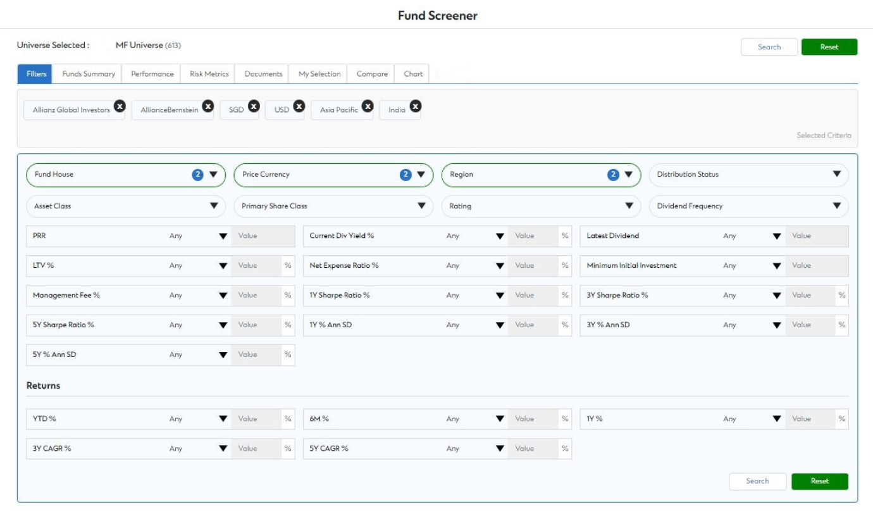Expand the Price Currency dropdown
Viewport: 873px width, 514px height.
[333, 175]
